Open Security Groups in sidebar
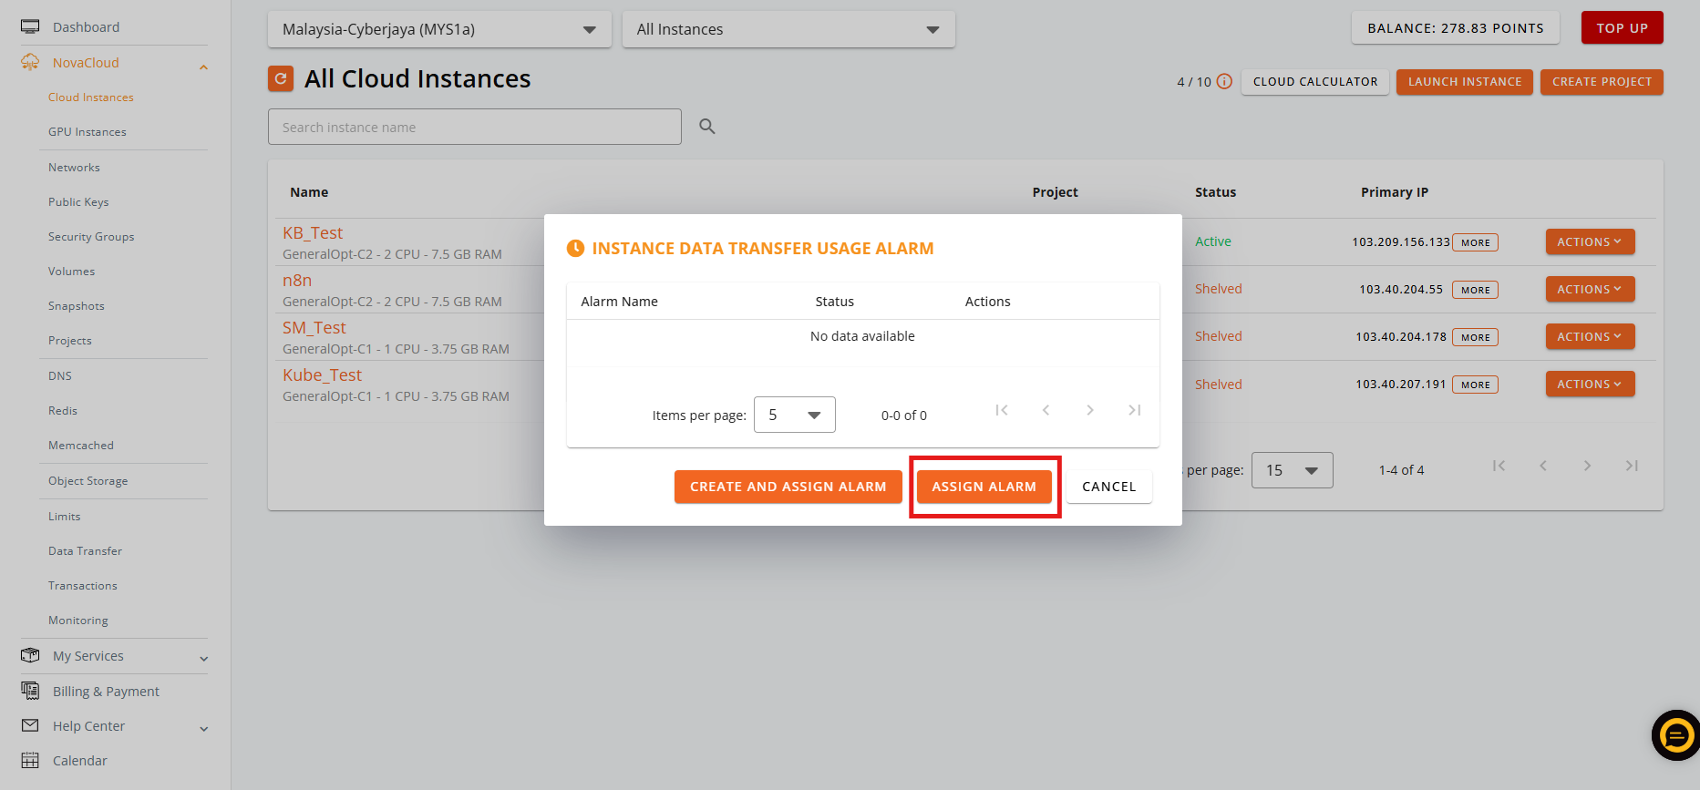This screenshot has width=1700, height=790. tap(91, 237)
